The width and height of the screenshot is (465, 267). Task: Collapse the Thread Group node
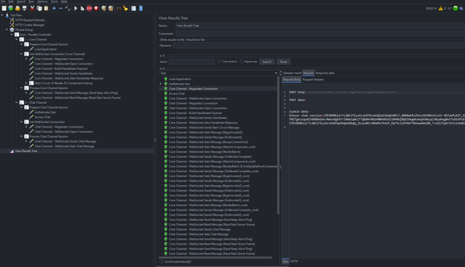[x=7, y=30]
